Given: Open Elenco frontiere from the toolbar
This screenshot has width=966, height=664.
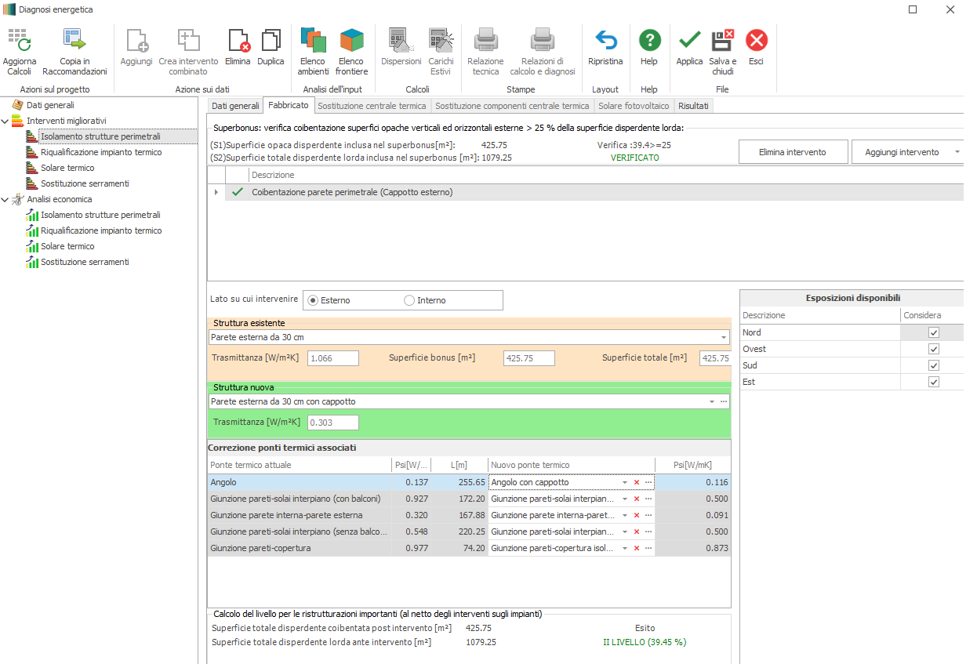Looking at the screenshot, I should [351, 41].
